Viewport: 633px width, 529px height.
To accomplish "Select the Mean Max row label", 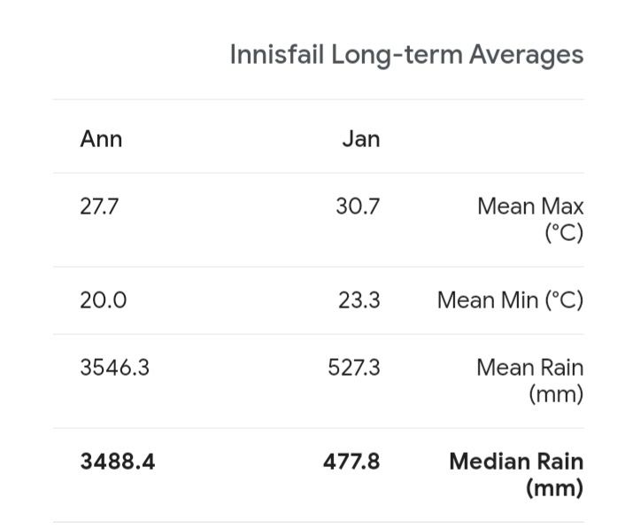I will (x=530, y=206).
